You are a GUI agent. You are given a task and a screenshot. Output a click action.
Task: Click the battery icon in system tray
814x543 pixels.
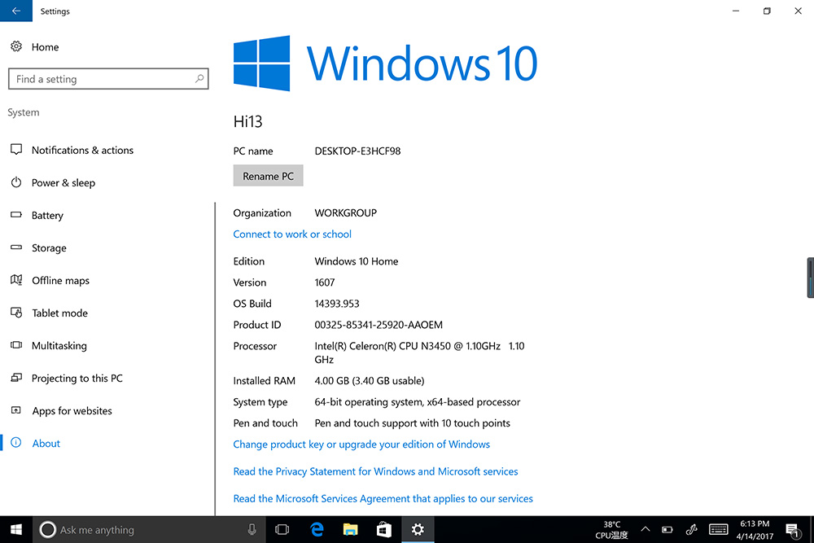pyautogui.click(x=667, y=530)
